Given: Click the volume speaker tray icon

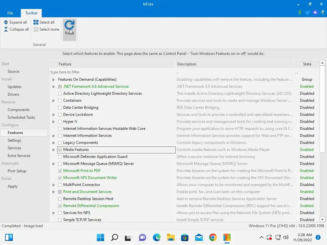Looking at the screenshot, I should tap(286, 237).
